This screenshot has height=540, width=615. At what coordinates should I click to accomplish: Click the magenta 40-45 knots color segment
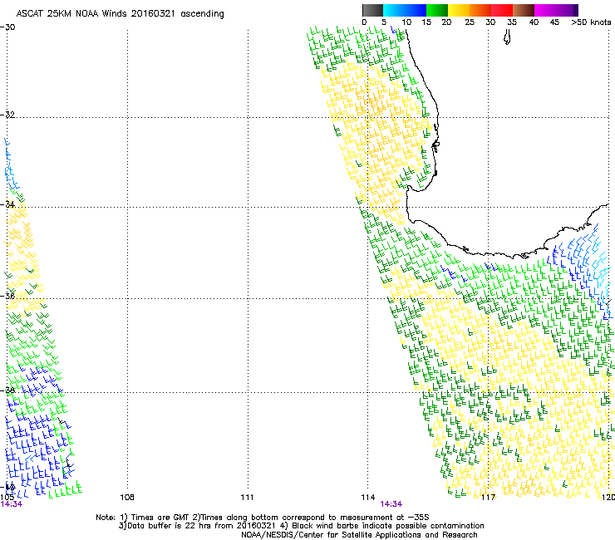pos(545,10)
